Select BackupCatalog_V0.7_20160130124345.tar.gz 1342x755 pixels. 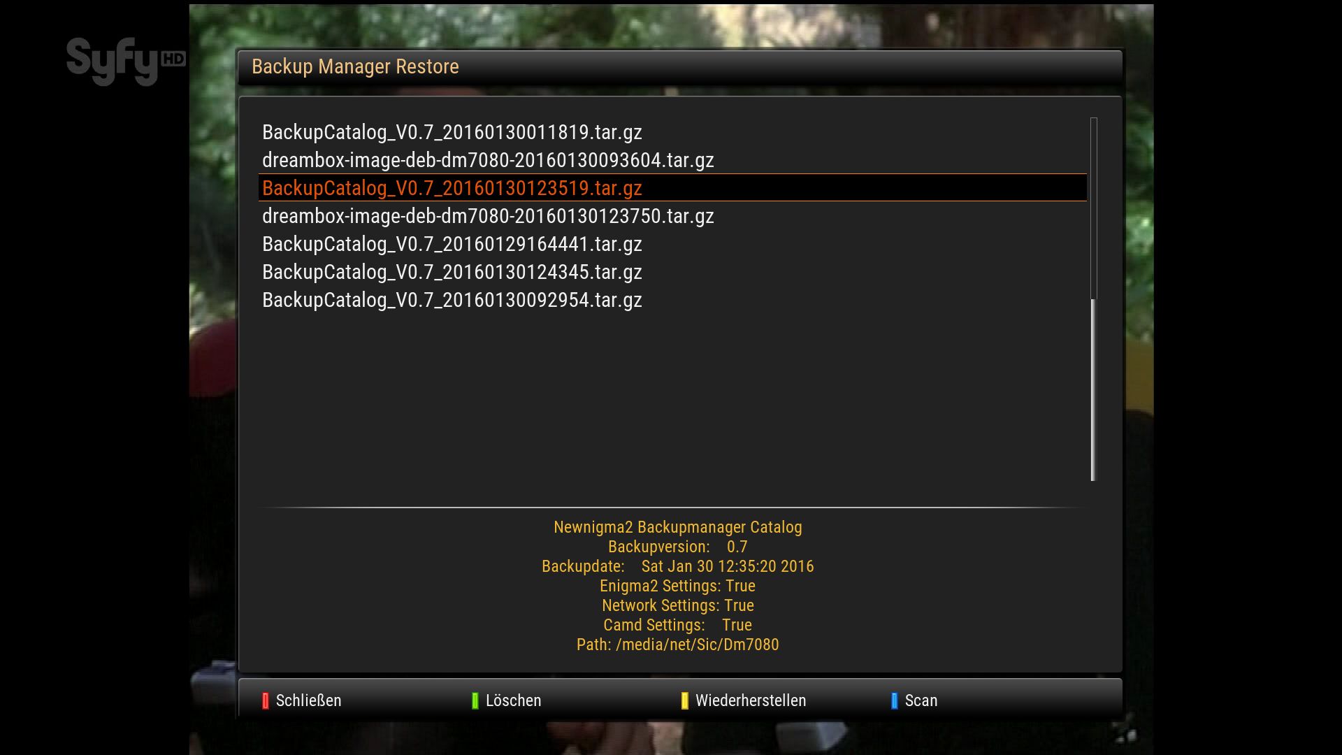click(x=672, y=272)
